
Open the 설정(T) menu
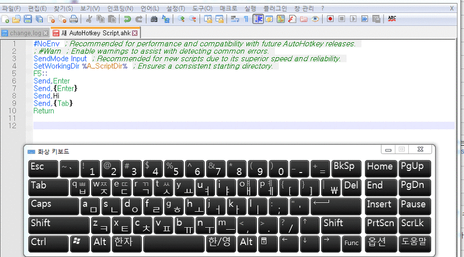pyautogui.click(x=175, y=8)
